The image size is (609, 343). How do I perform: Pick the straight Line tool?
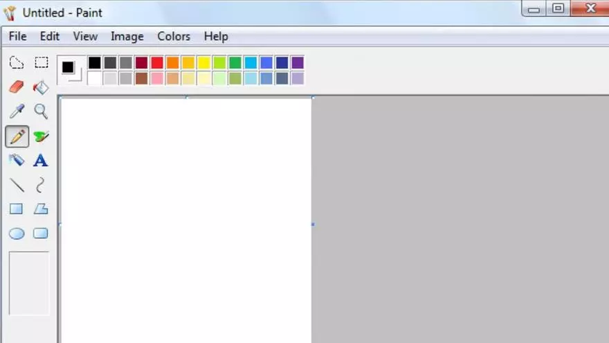click(17, 185)
